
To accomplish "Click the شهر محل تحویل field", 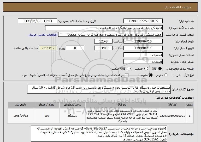I will pos(143,62).
